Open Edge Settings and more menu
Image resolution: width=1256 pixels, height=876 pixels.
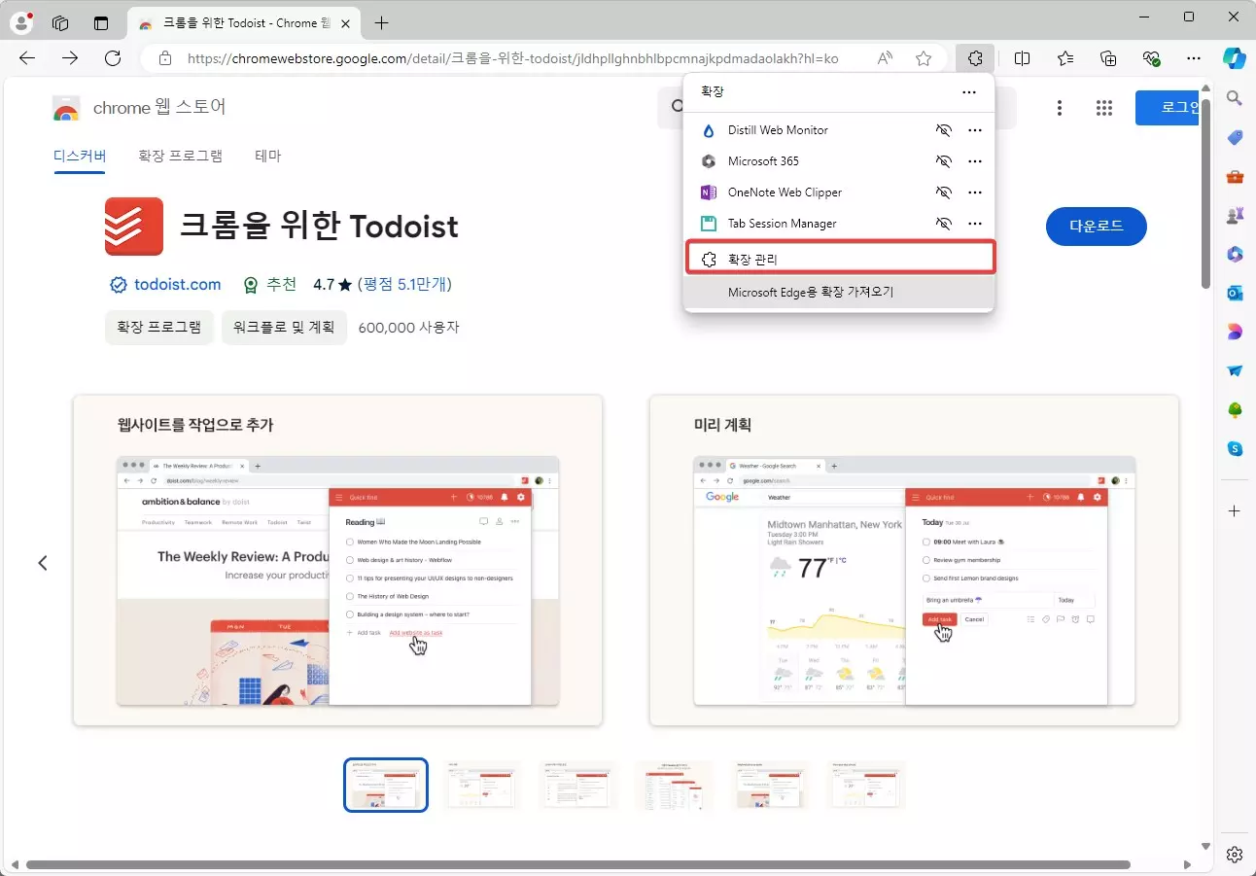coord(1194,58)
